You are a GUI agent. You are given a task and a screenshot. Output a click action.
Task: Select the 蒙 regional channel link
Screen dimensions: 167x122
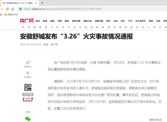[46, 27]
